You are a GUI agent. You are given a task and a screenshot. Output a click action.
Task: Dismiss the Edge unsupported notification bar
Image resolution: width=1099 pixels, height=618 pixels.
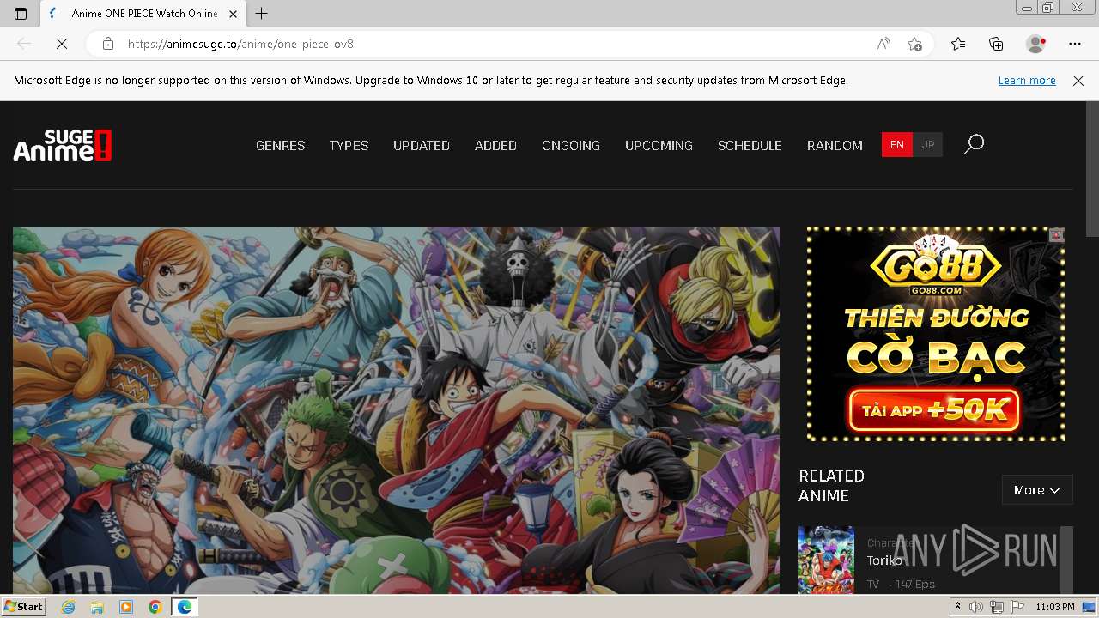pos(1078,81)
